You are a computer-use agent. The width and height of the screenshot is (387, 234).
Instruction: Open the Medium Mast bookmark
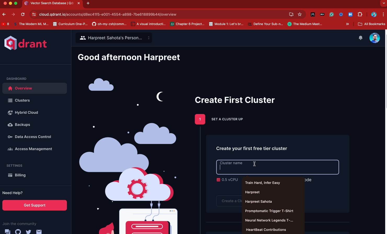[x=305, y=24]
